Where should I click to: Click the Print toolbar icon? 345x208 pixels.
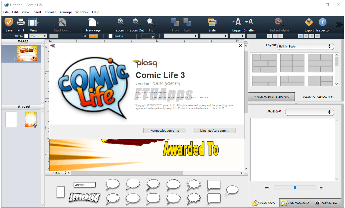click(21, 22)
